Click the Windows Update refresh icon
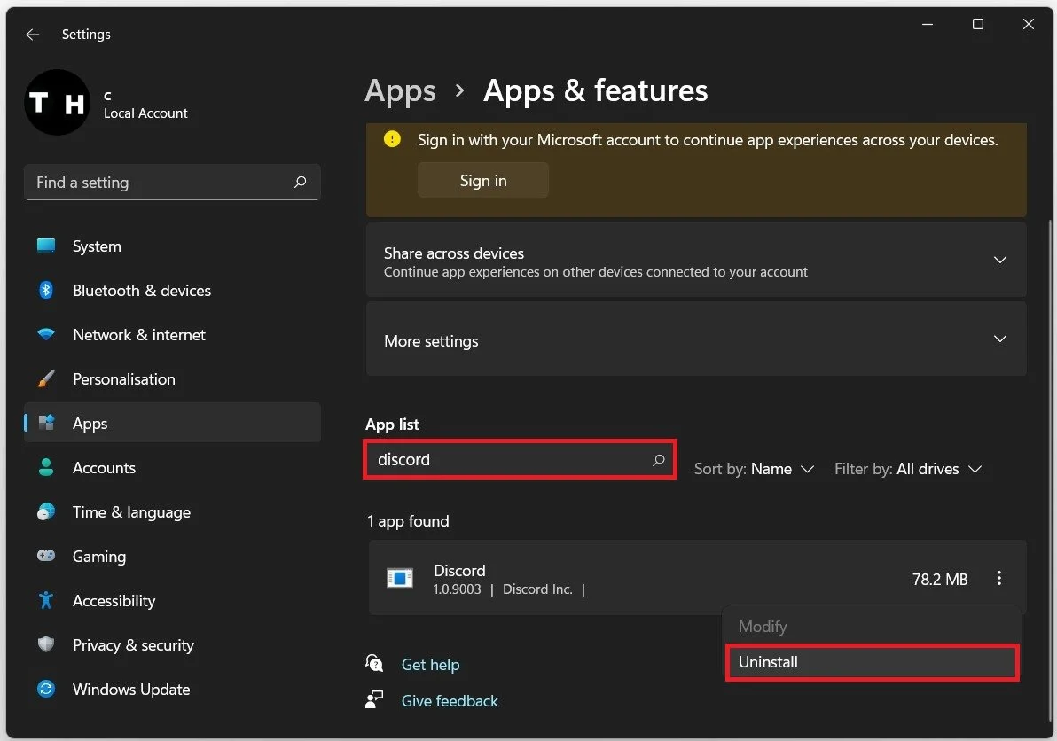The image size is (1057, 741). (46, 689)
